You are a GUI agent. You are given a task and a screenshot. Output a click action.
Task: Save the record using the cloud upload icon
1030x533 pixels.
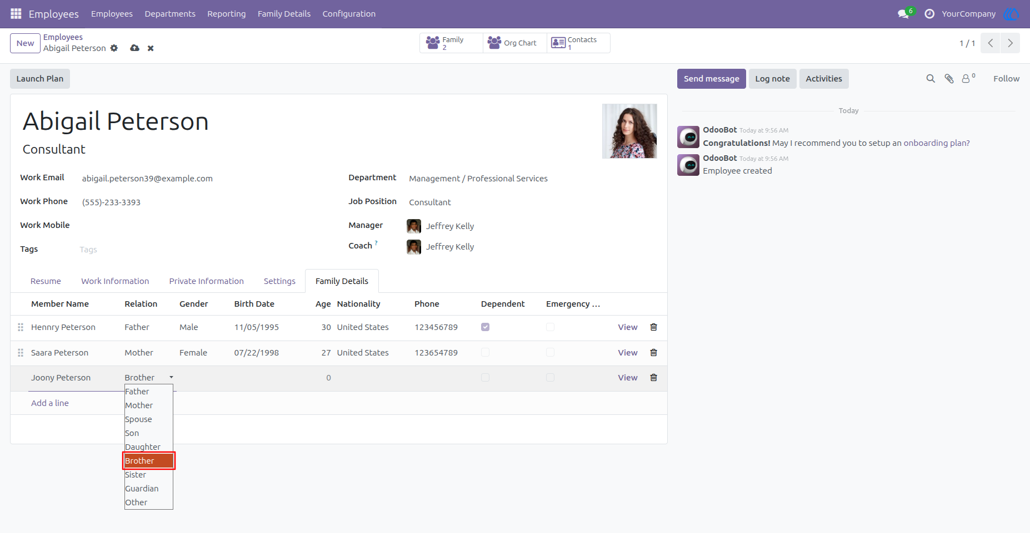[x=134, y=48]
